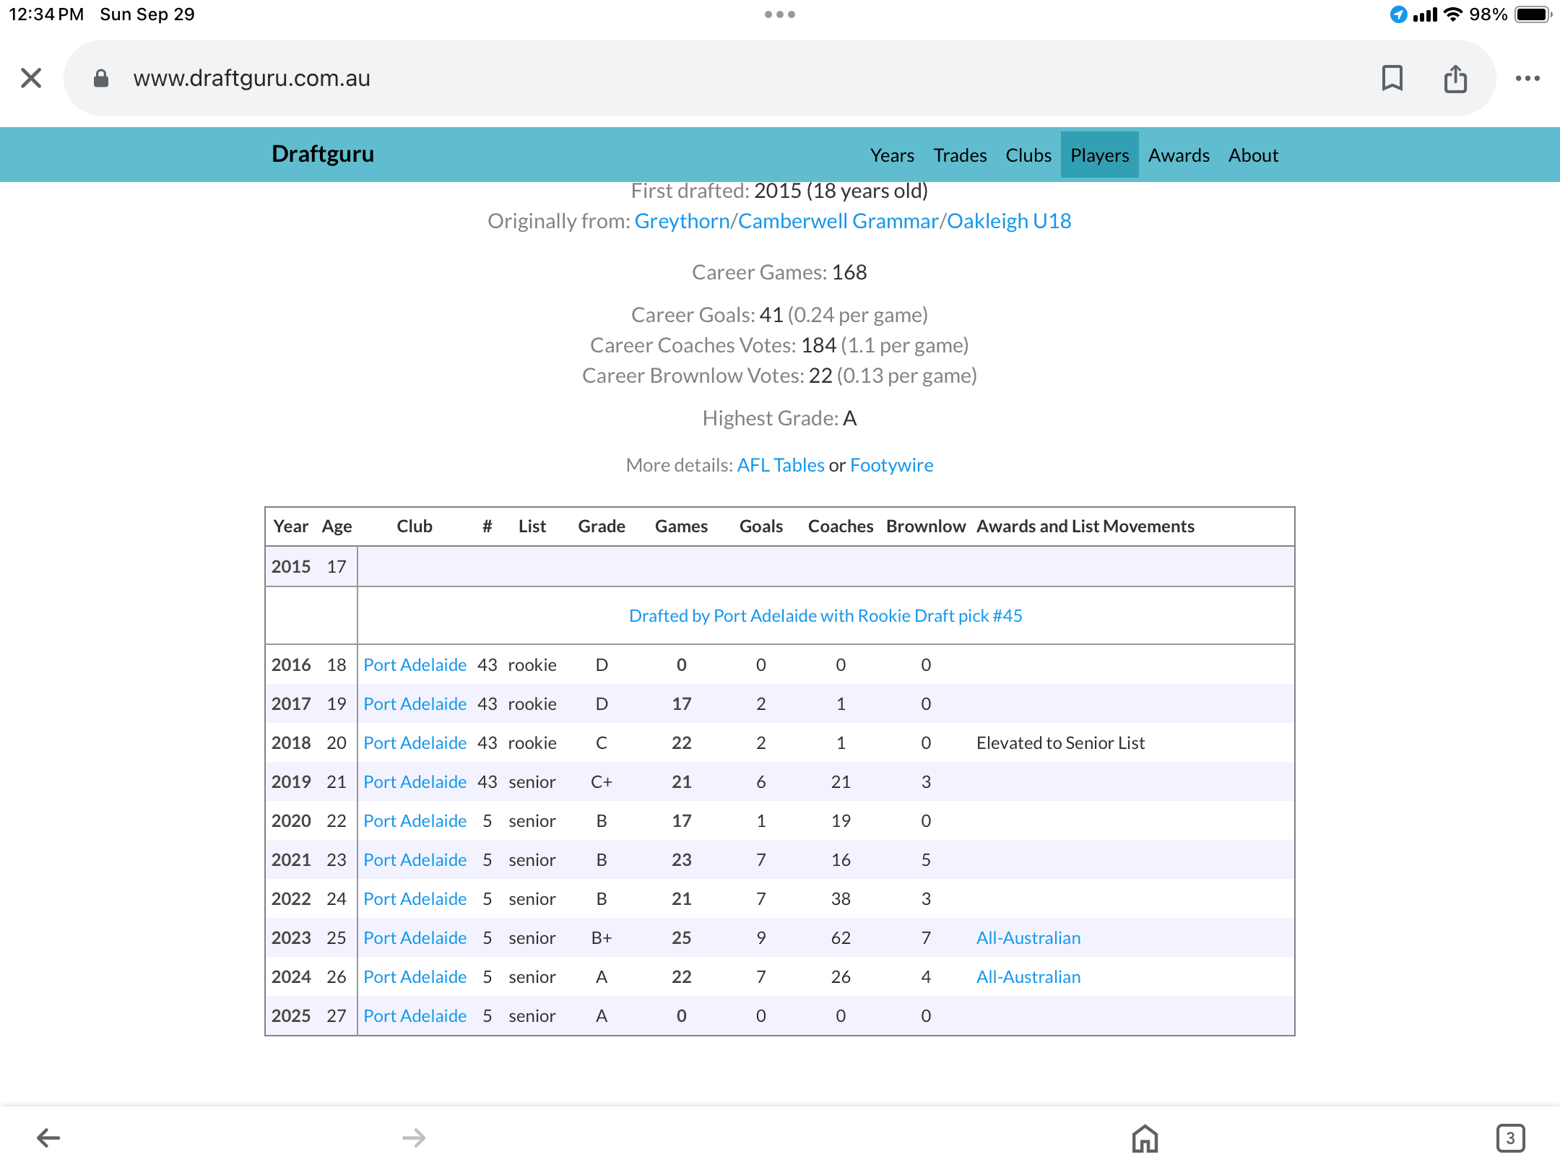Tap the Wi-Fi status icon
The width and height of the screenshot is (1560, 1170).
pos(1452,14)
